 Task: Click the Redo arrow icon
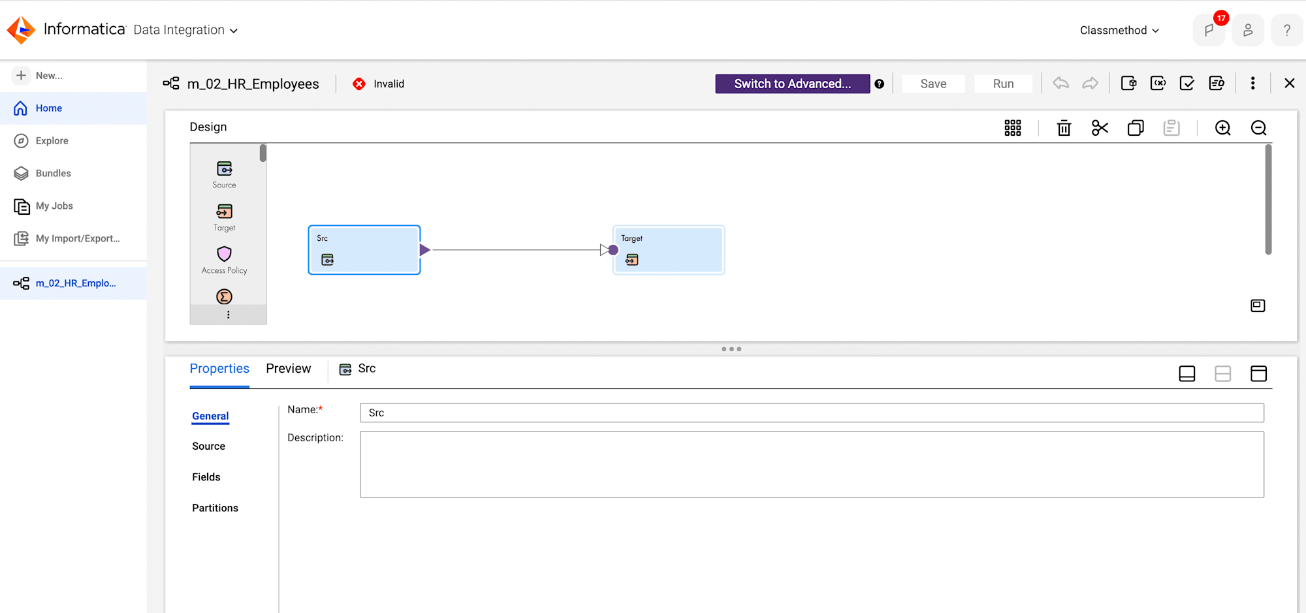(1090, 84)
